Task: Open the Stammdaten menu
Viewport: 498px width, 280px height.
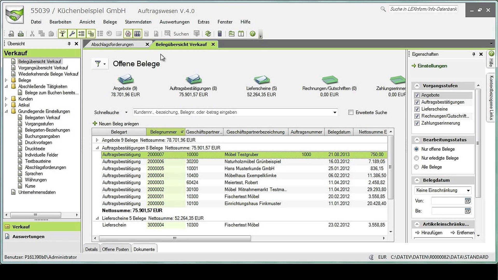Action: (138, 22)
